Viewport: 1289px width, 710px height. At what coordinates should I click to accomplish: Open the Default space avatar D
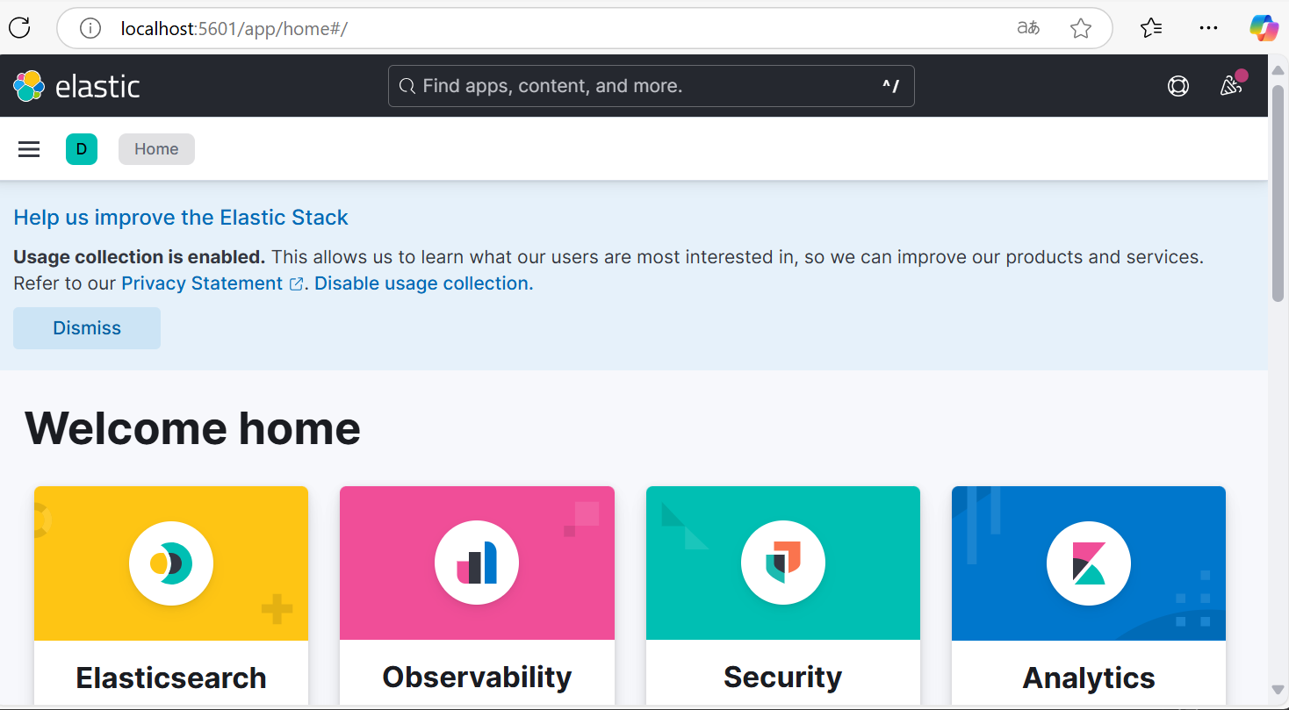pos(82,149)
